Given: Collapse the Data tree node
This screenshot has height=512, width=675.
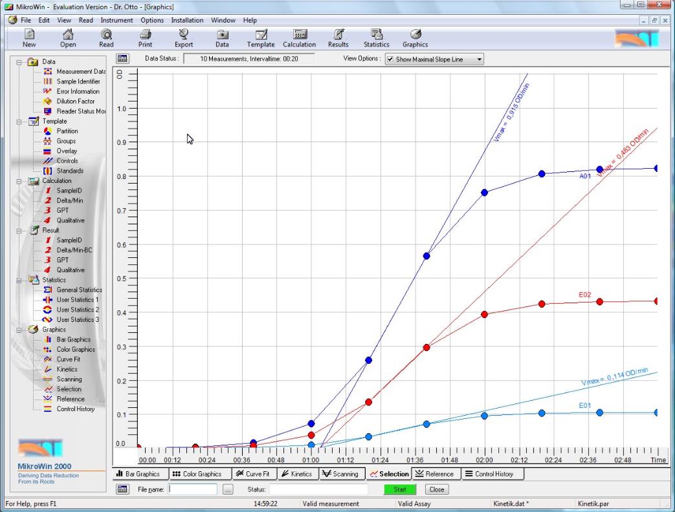Looking at the screenshot, I should coord(19,62).
